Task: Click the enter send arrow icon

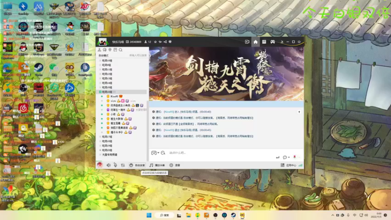Action: click(278, 157)
